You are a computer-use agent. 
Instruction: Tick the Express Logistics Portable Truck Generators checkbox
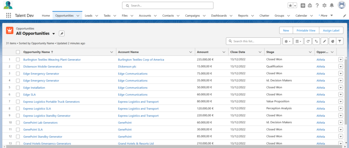click(18, 101)
